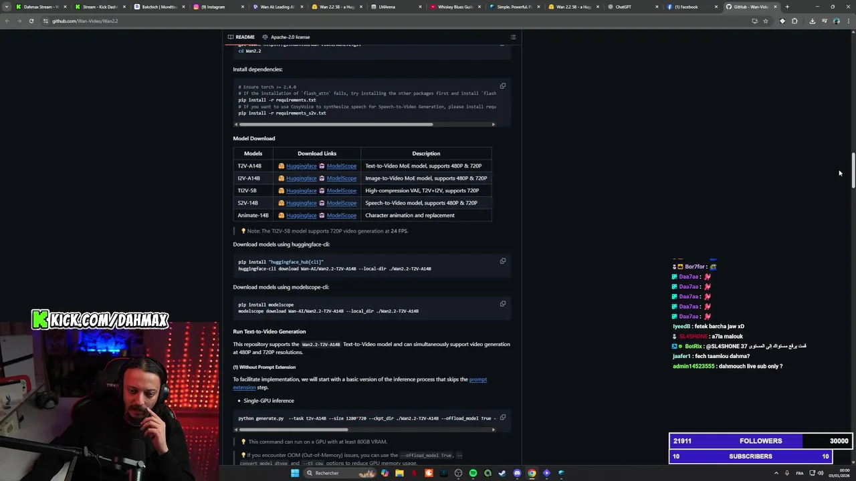Open the README outline icon
Viewport: 856px width, 481px height.
(513, 37)
